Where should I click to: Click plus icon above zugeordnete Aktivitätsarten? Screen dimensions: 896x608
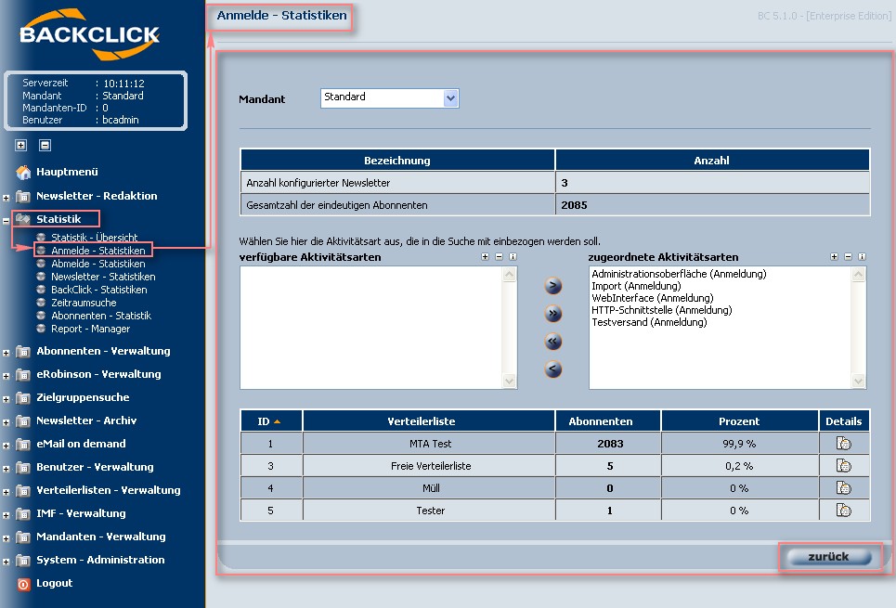[x=835, y=257]
